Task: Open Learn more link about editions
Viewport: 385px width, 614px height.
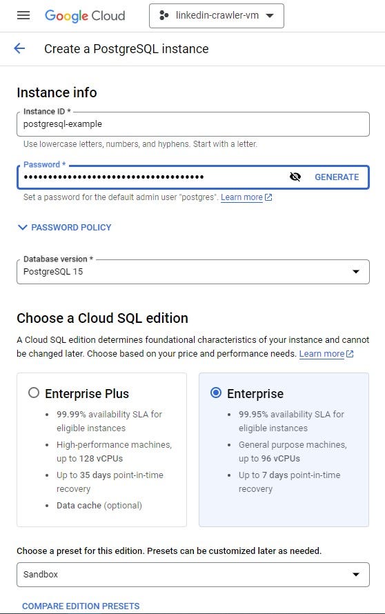Action: pos(322,354)
